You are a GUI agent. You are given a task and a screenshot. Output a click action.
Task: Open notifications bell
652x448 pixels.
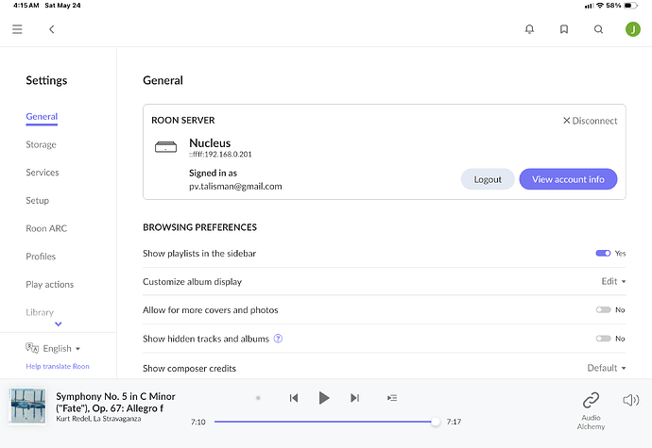pos(529,29)
